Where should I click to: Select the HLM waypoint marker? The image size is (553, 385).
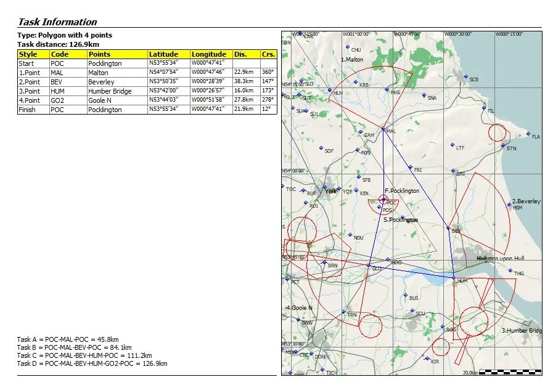coord(330,90)
